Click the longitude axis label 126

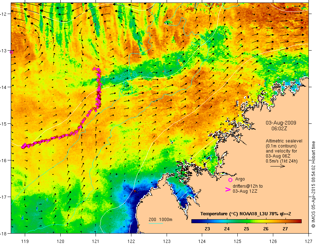(x=273, y=241)
